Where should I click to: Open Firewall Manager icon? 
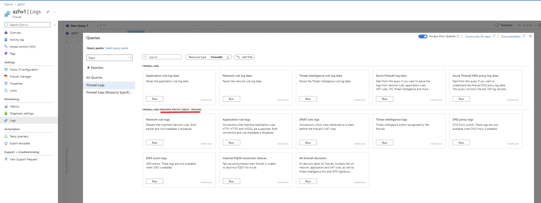tap(6, 77)
